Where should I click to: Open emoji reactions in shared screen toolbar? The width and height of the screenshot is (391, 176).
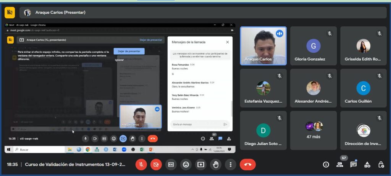[x=114, y=139]
